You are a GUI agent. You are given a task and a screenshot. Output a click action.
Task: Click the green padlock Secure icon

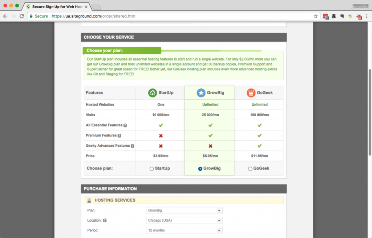[31, 16]
